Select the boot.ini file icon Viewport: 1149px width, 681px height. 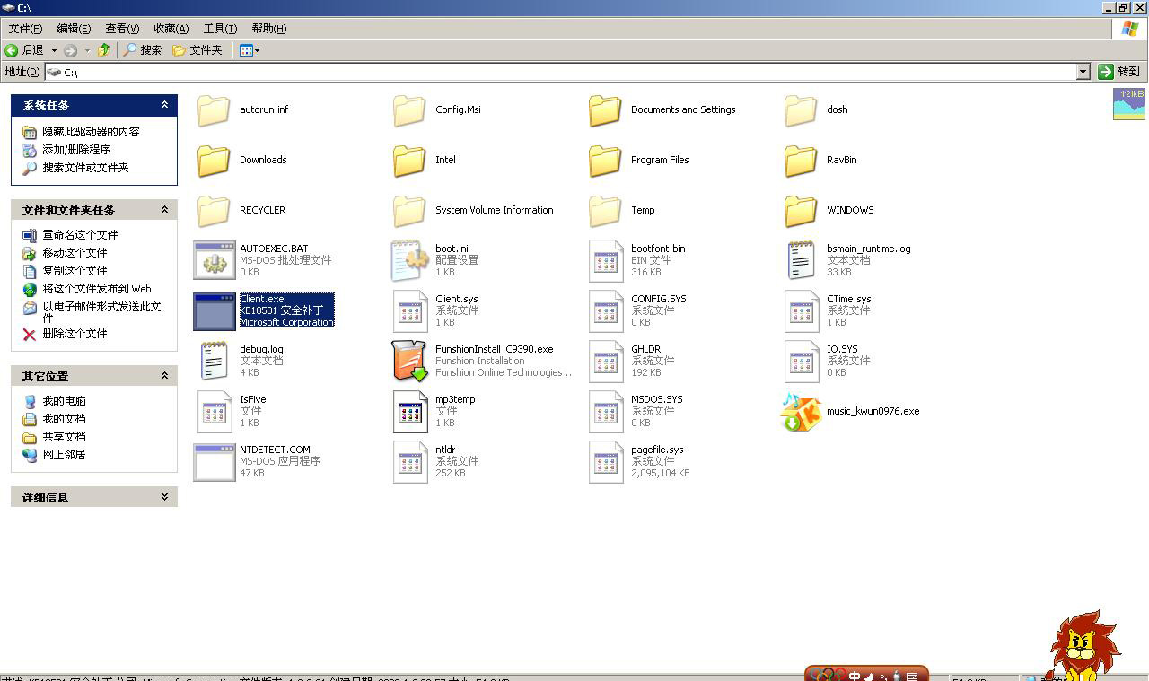[410, 260]
